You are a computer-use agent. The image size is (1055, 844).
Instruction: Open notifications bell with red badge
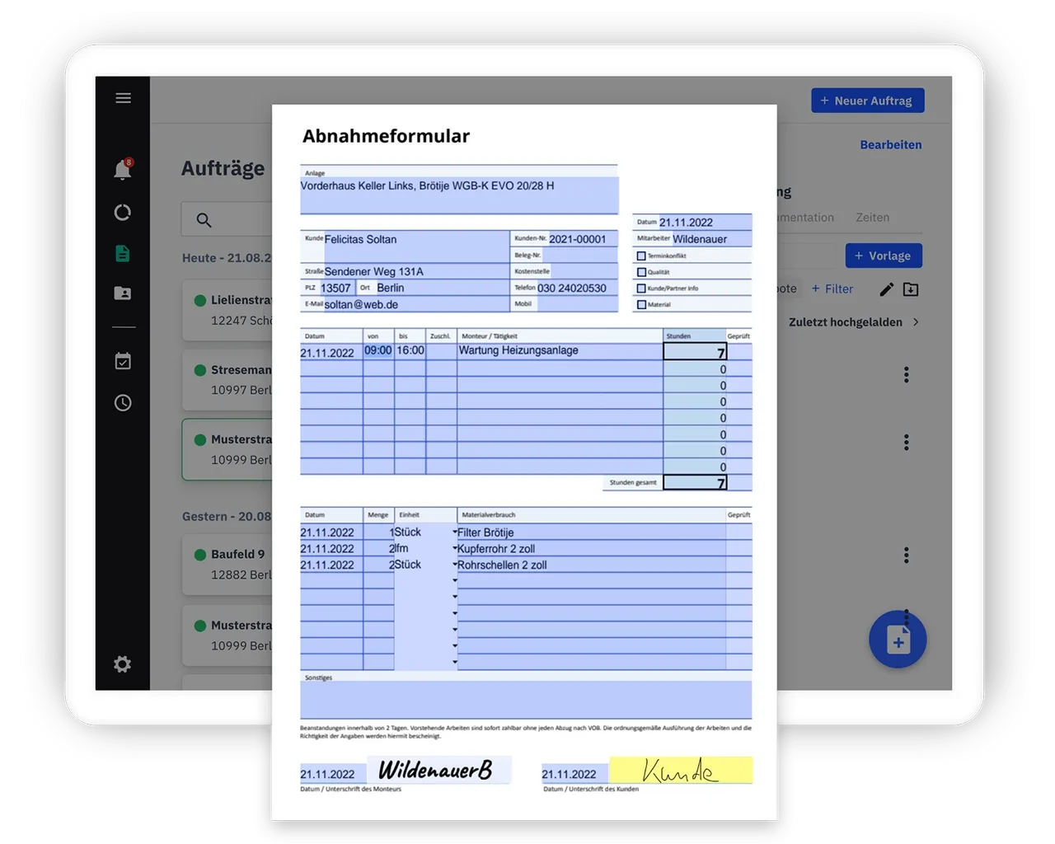(x=122, y=170)
